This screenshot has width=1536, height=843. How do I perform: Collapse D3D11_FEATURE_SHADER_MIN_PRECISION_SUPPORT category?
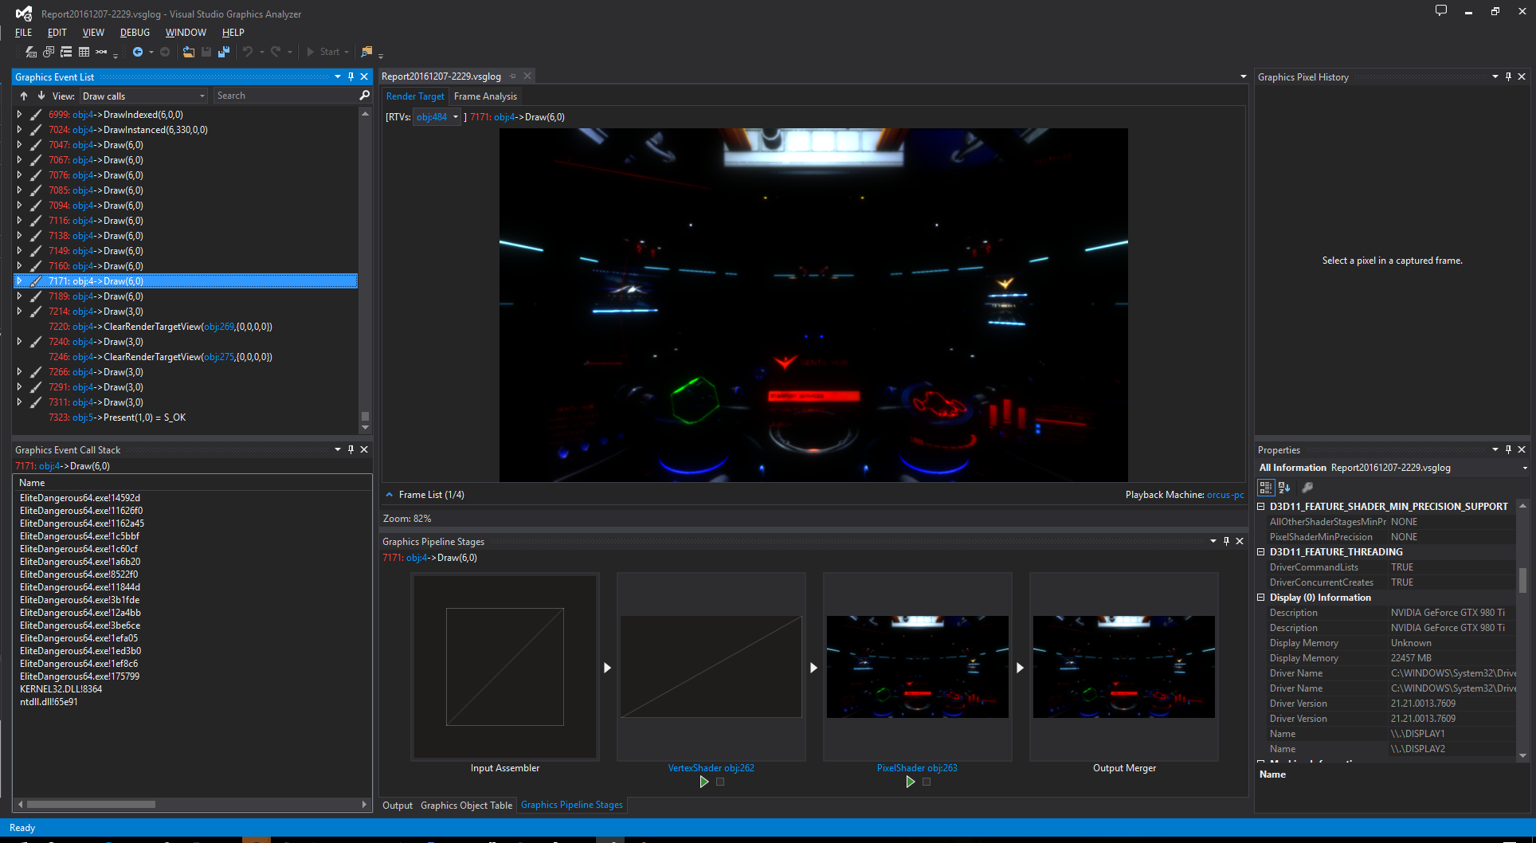[x=1261, y=506]
